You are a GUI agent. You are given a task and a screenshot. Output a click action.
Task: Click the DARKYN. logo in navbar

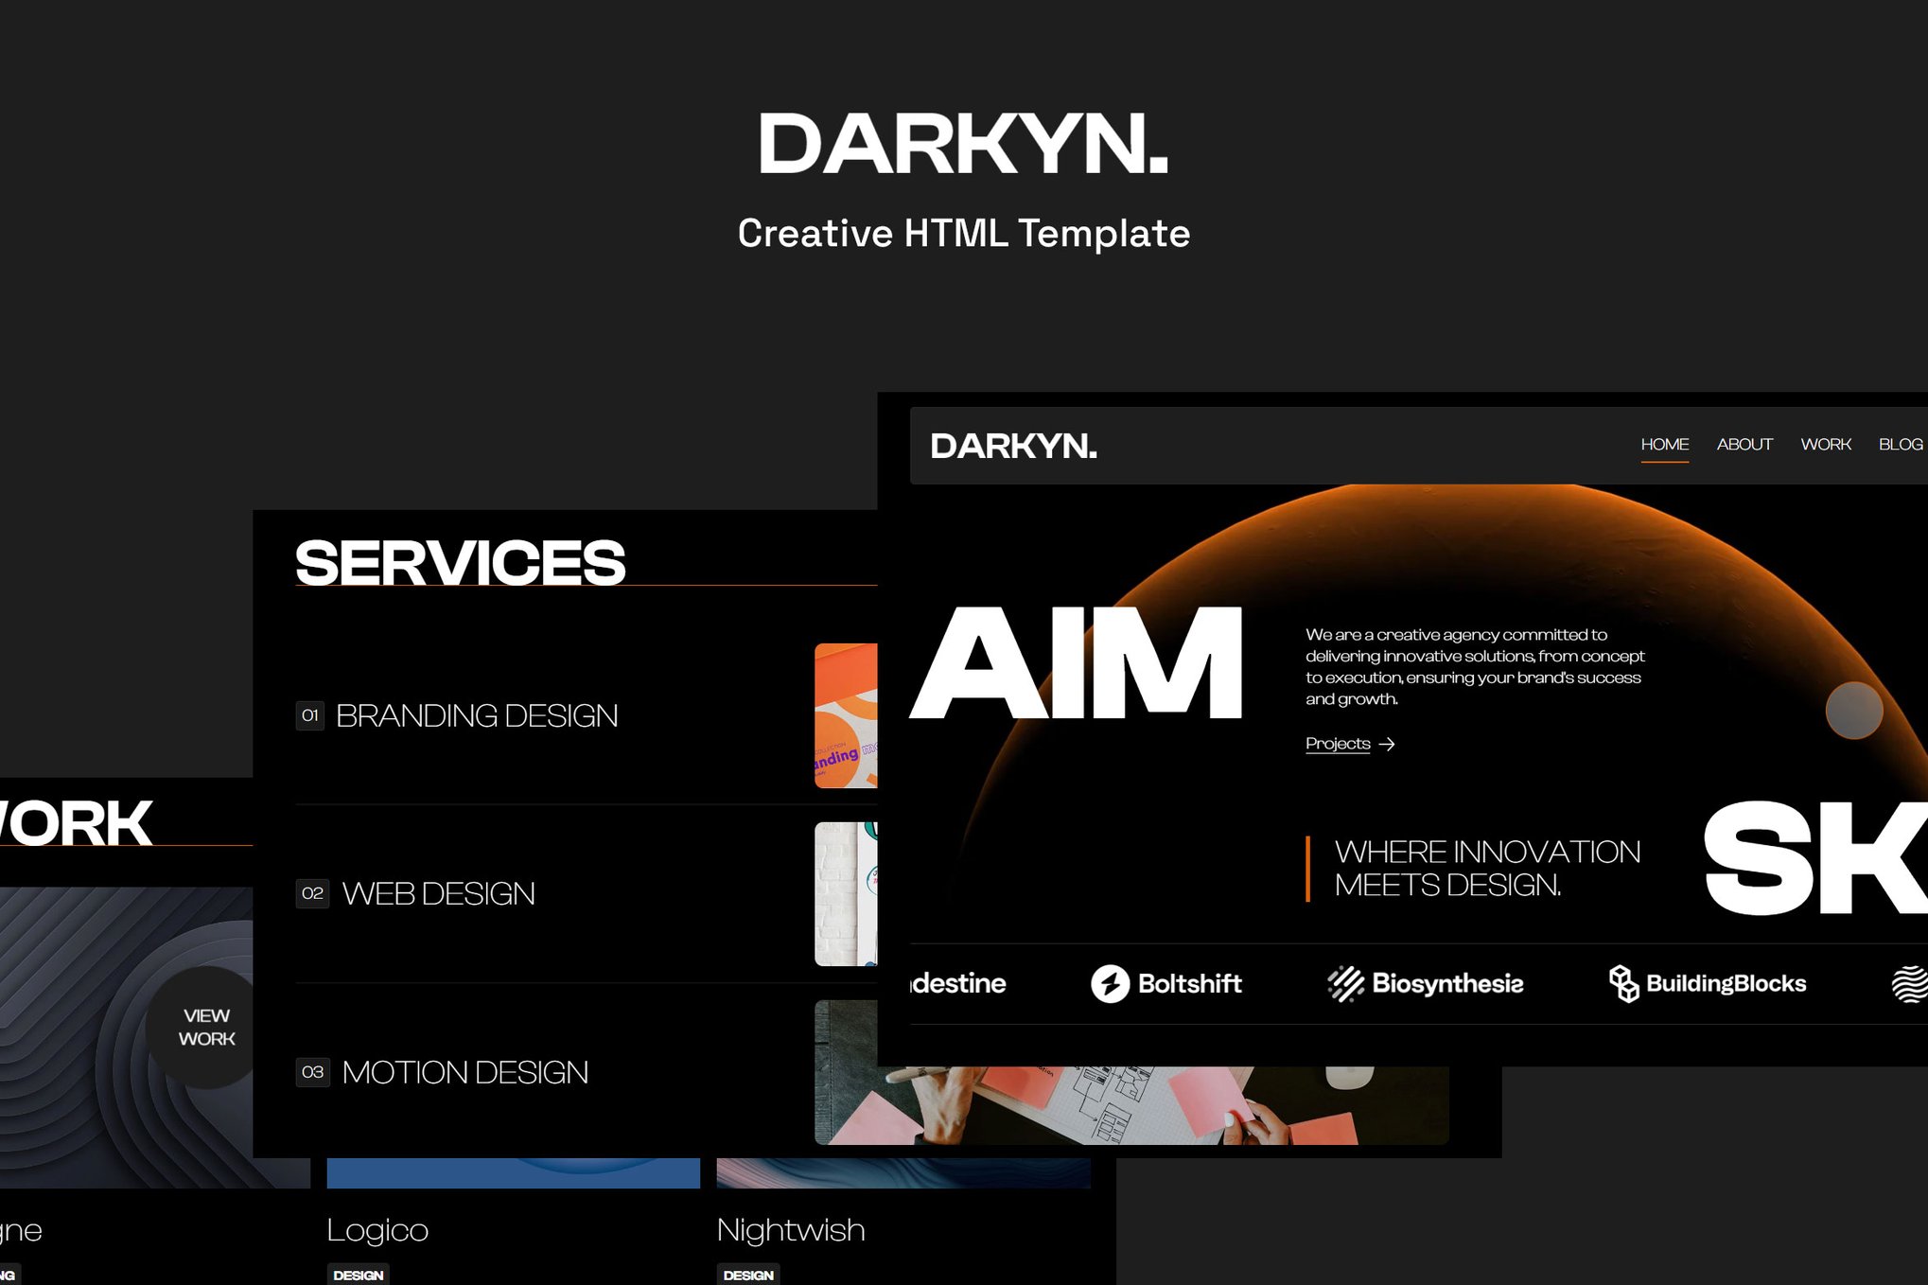(x=1013, y=447)
